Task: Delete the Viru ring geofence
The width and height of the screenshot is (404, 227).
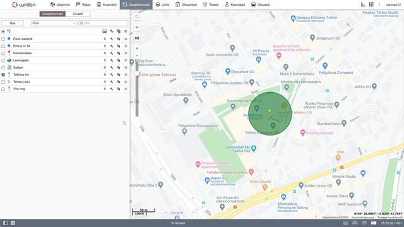Action: coord(126,89)
